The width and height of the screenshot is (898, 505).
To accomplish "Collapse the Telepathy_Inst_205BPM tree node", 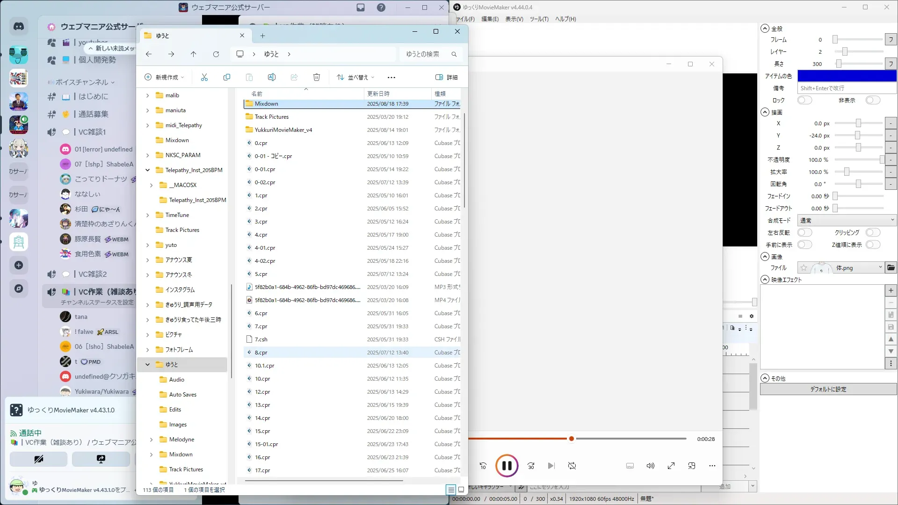I will click(x=147, y=170).
